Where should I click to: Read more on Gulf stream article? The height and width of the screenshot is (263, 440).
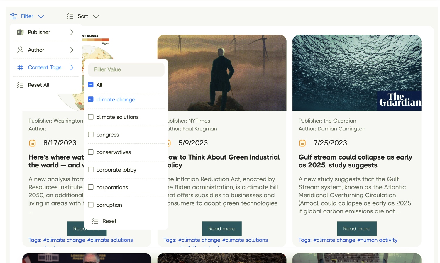pos(356,229)
